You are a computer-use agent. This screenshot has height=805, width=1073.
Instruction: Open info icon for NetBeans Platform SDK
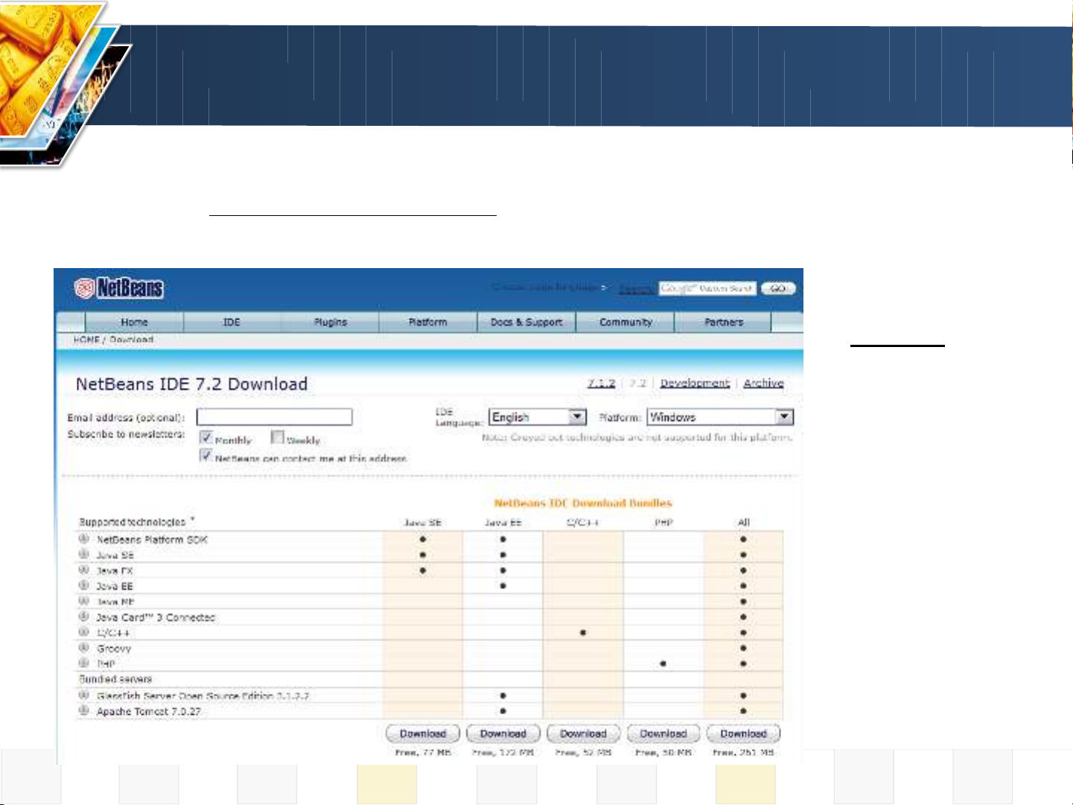(84, 538)
